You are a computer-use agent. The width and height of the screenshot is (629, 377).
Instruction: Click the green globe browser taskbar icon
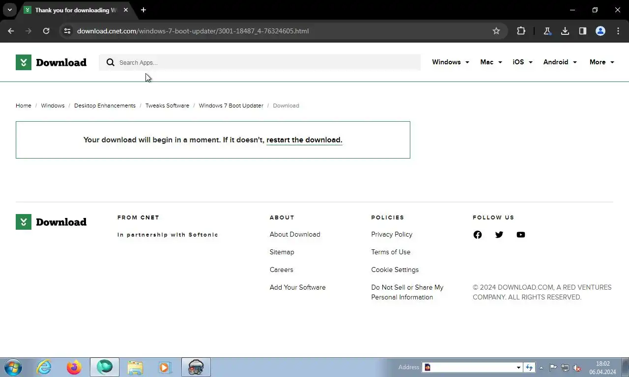coord(105,367)
